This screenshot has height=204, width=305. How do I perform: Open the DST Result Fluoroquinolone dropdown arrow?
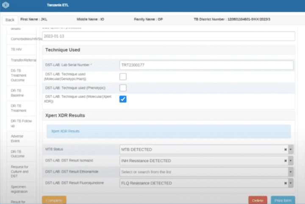[x=291, y=183]
